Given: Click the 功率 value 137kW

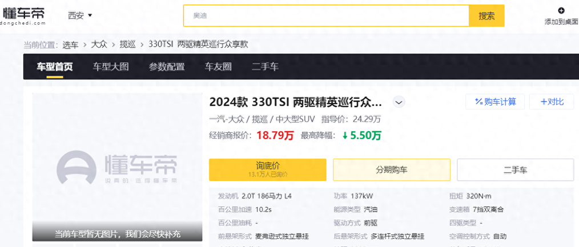Looking at the screenshot, I should click(x=361, y=196).
